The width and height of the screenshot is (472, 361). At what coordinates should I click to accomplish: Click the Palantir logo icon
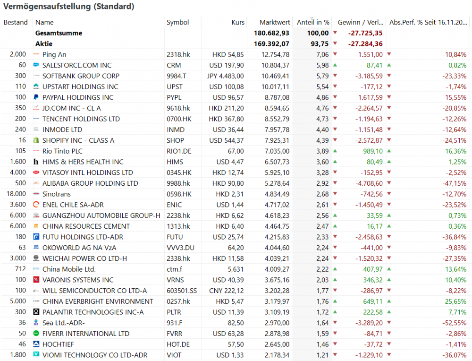pos(36,312)
